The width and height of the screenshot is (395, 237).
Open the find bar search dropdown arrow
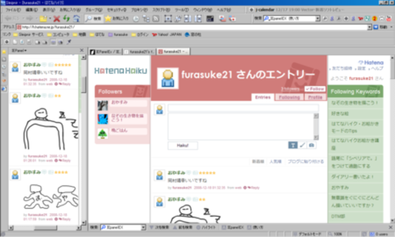pos(143,227)
